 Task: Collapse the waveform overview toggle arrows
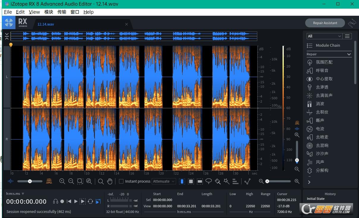click(x=7, y=36)
